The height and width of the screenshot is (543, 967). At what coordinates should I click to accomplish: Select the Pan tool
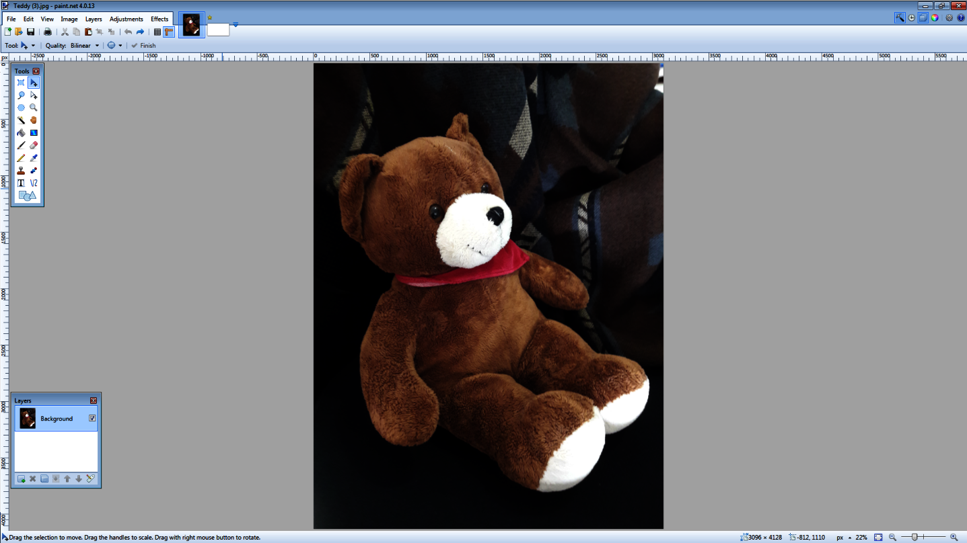tap(34, 120)
